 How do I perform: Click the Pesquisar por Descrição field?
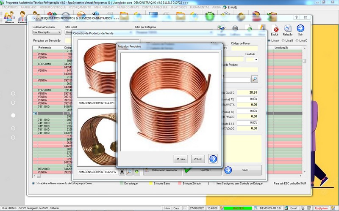[x=68, y=41]
